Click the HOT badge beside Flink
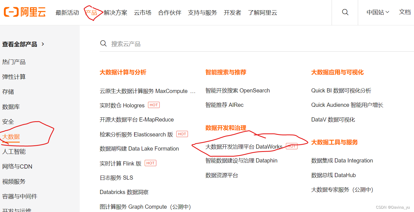414x212 pixels. click(x=150, y=163)
